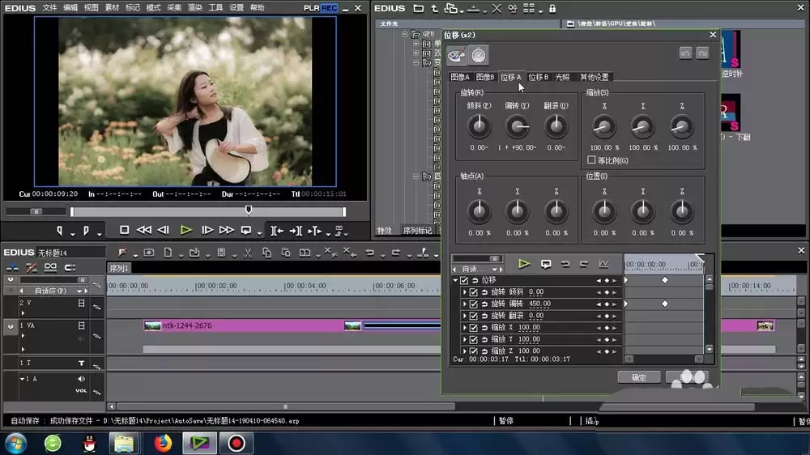This screenshot has width=810, height=455.
Task: Click the 旋转 偏转 keyframe diamond in dialog timeline
Action: coord(665,304)
